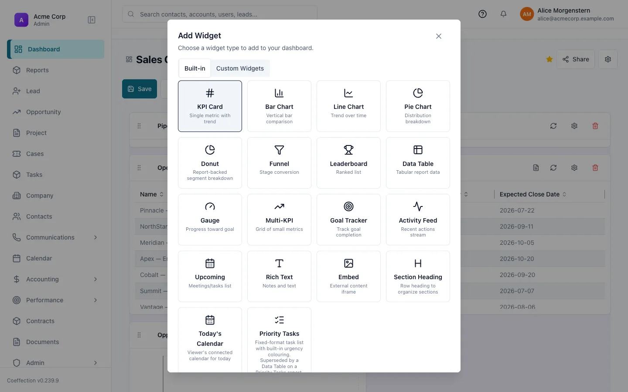
Task: Expand the Accounting submenu
Action: [x=96, y=279]
